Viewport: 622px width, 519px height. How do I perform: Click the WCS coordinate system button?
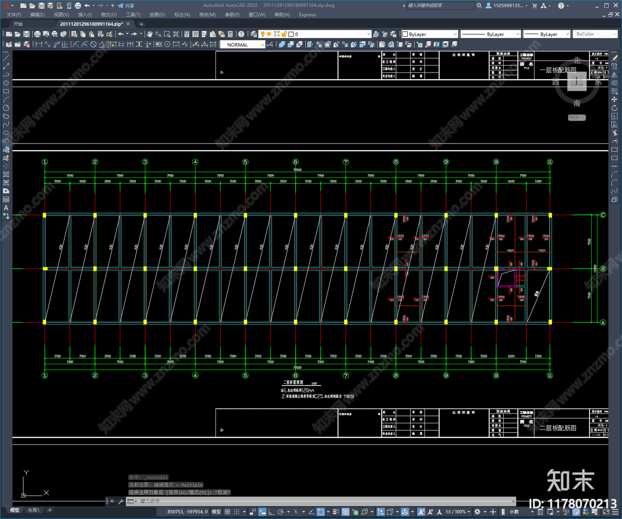pyautogui.click(x=577, y=117)
